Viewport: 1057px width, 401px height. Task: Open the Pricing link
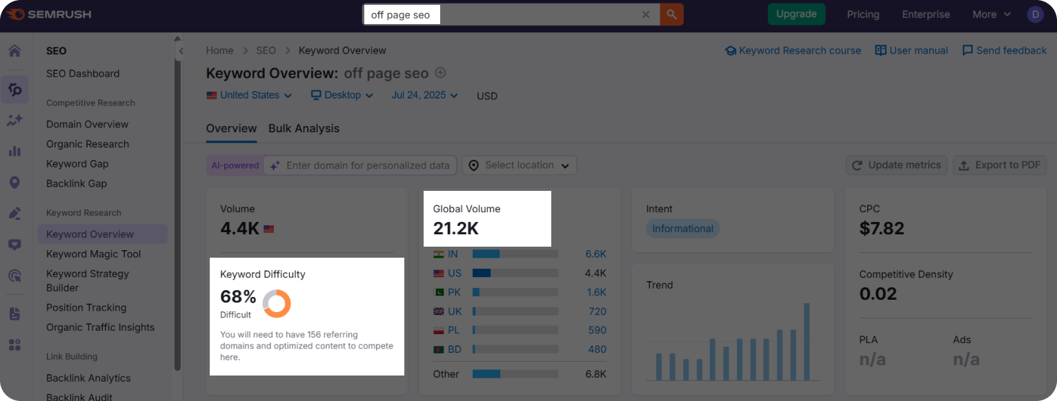click(x=863, y=14)
